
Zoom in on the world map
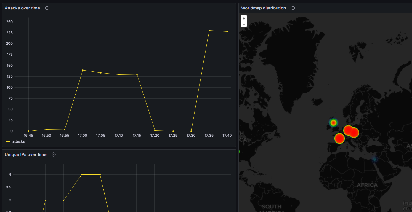(244, 18)
